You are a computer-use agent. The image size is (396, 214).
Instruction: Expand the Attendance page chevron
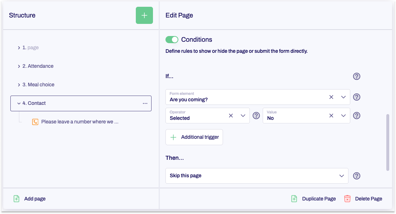19,66
